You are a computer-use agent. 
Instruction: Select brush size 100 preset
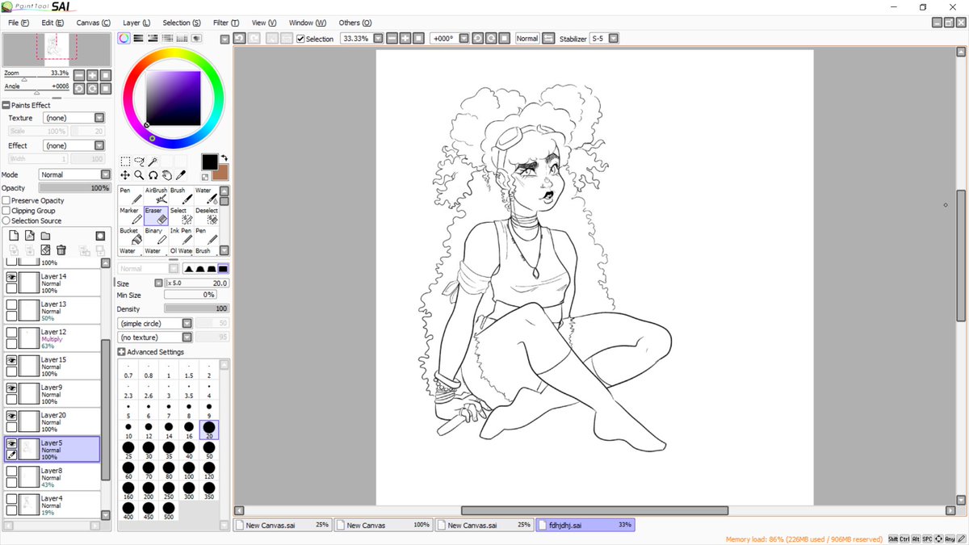pos(189,470)
